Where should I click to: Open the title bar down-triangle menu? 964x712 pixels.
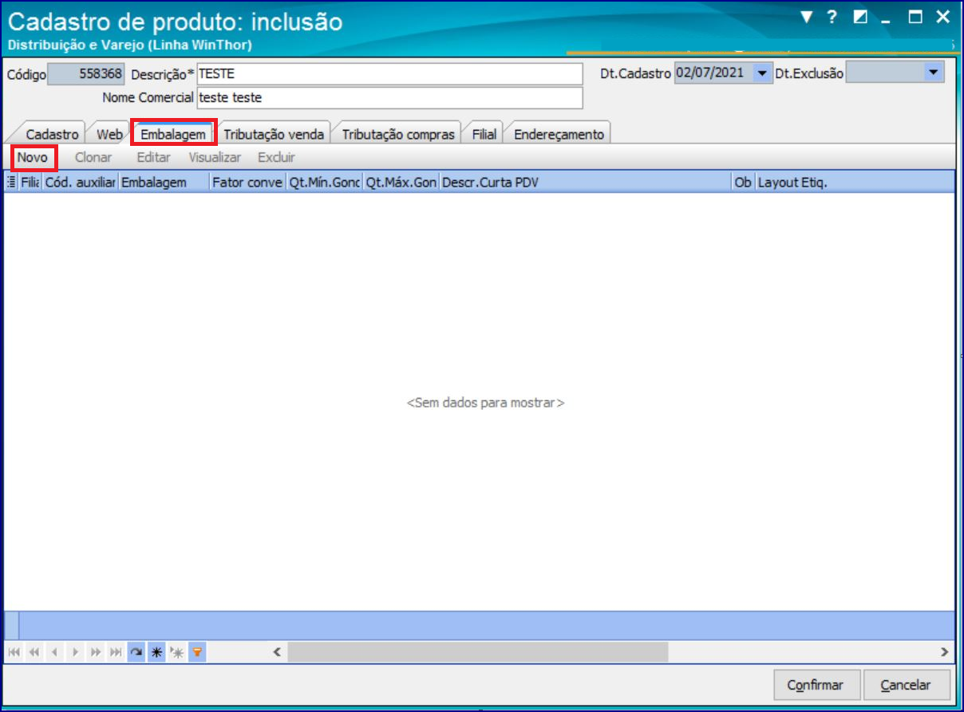(x=807, y=18)
